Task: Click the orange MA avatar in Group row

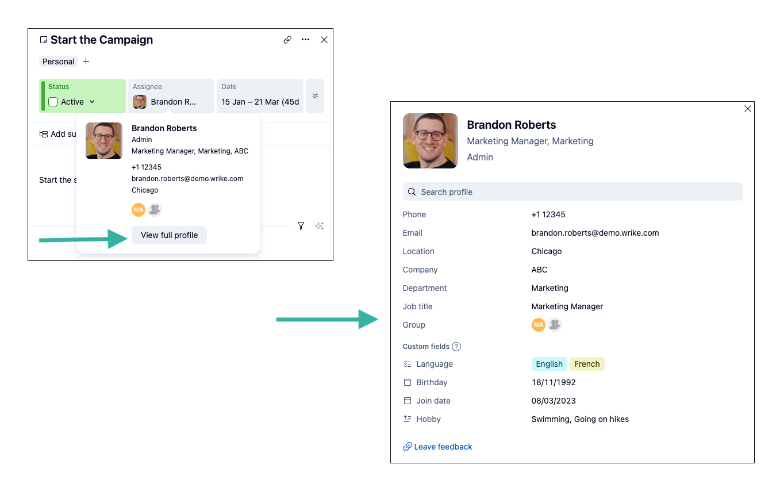Action: pos(539,325)
